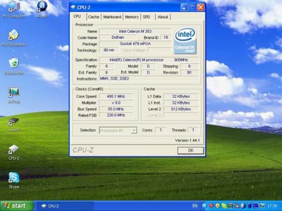
Task: Click the Stepping value field
Action: pos(189,66)
